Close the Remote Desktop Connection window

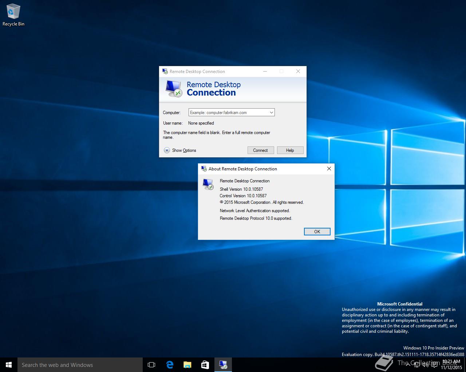(x=298, y=71)
